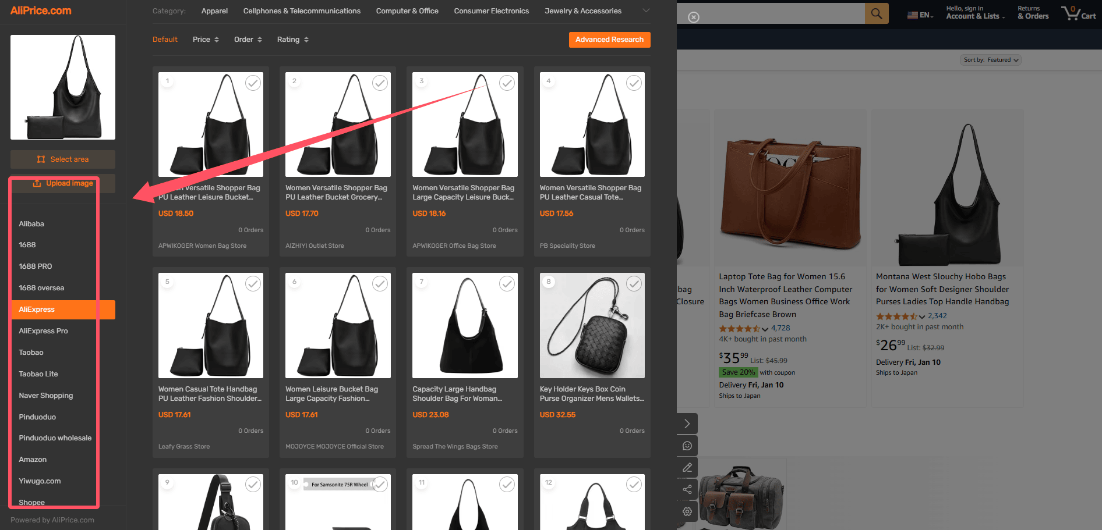Select the Apparel category
Viewport: 1102px width, 530px height.
click(x=214, y=11)
